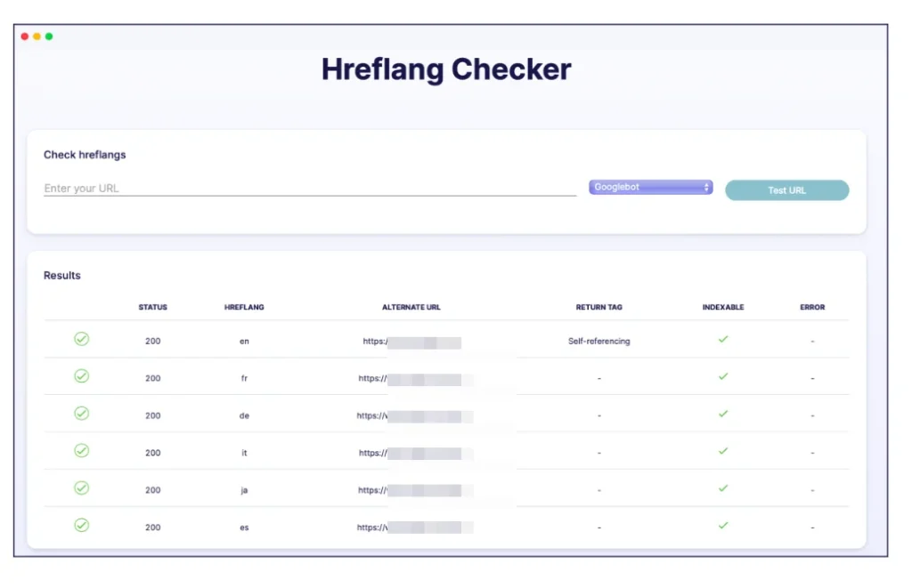Screen dimensions: 912x588
Task: Click the indexable checkmark in the fr row
Action: coord(723,376)
